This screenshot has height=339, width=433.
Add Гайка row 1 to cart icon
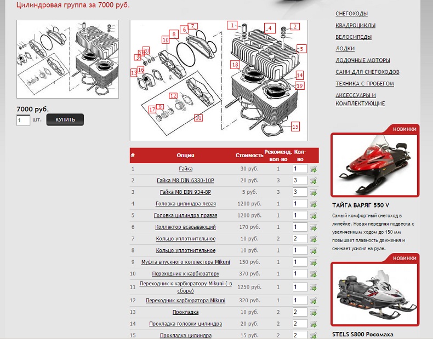[313, 169]
